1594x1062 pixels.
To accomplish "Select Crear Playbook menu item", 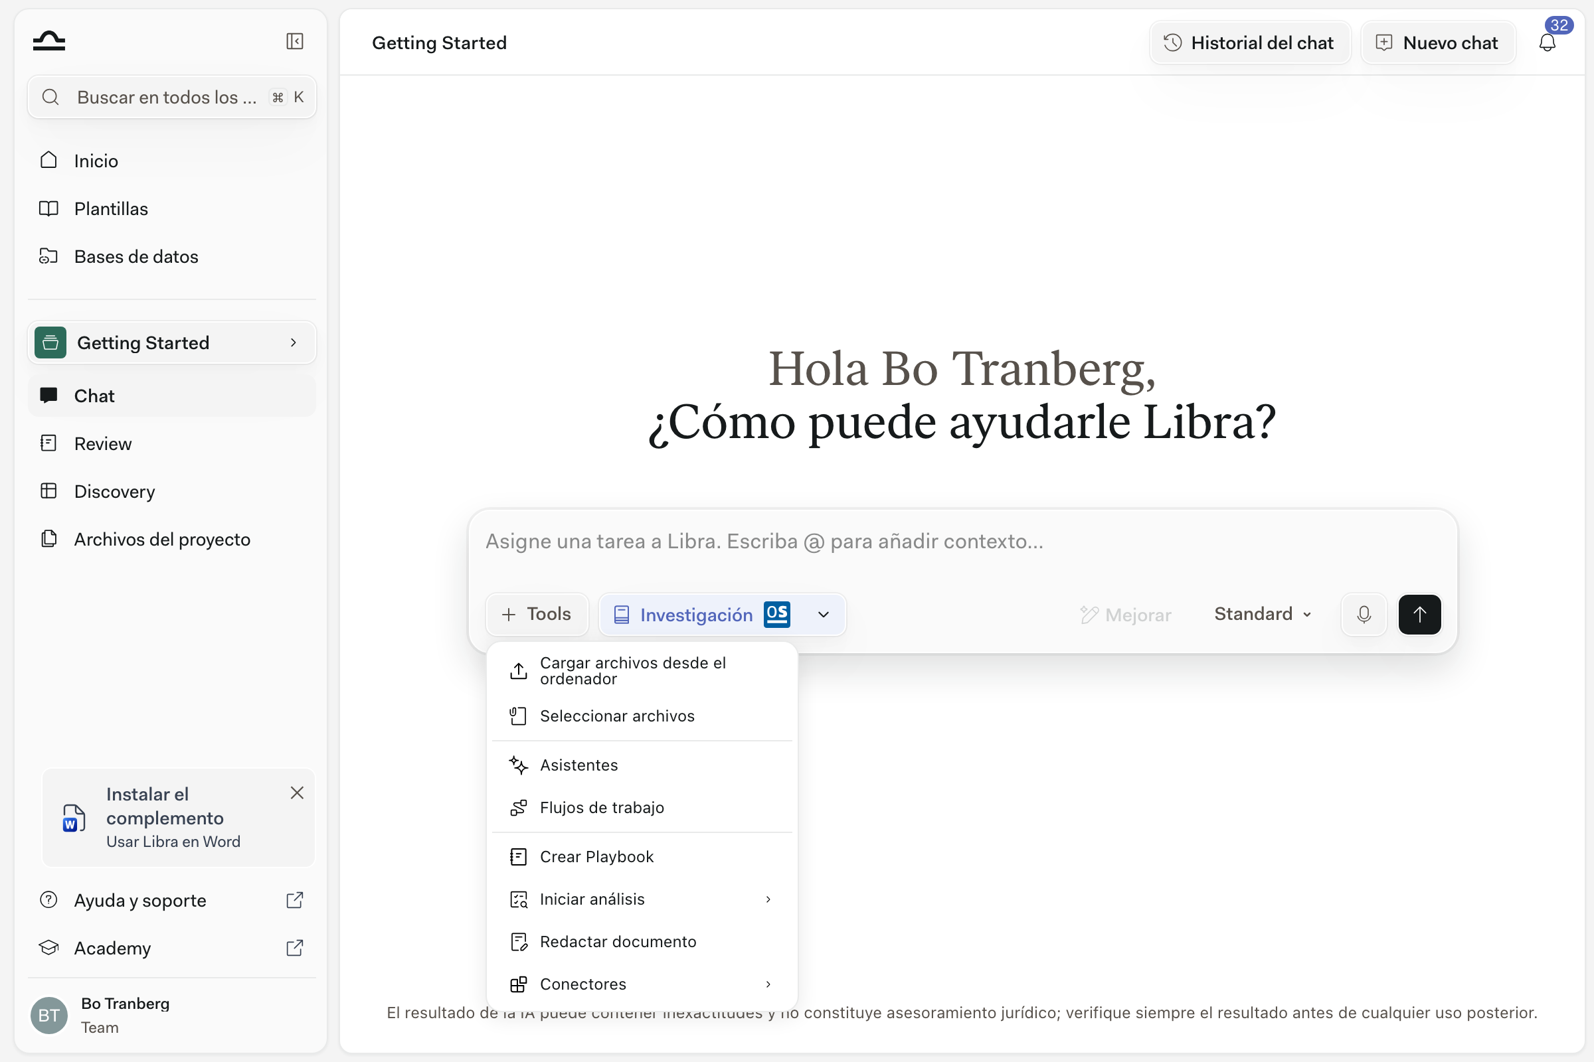I will (x=642, y=857).
